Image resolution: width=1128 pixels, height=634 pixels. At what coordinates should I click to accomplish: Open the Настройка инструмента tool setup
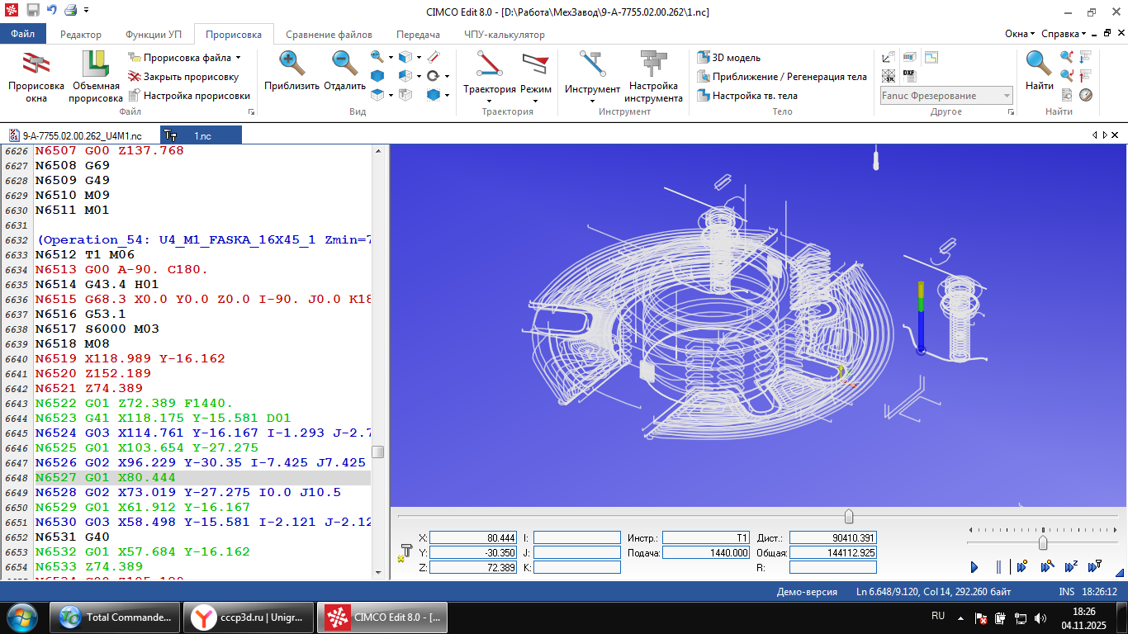[653, 64]
